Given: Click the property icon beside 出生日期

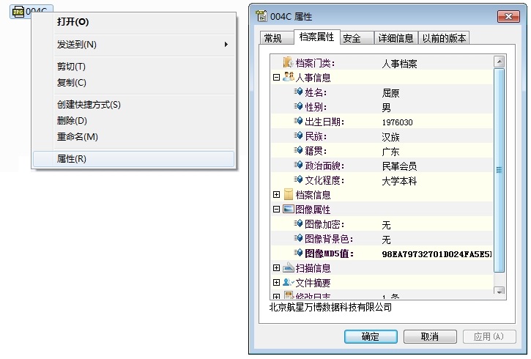Looking at the screenshot, I should [298, 121].
